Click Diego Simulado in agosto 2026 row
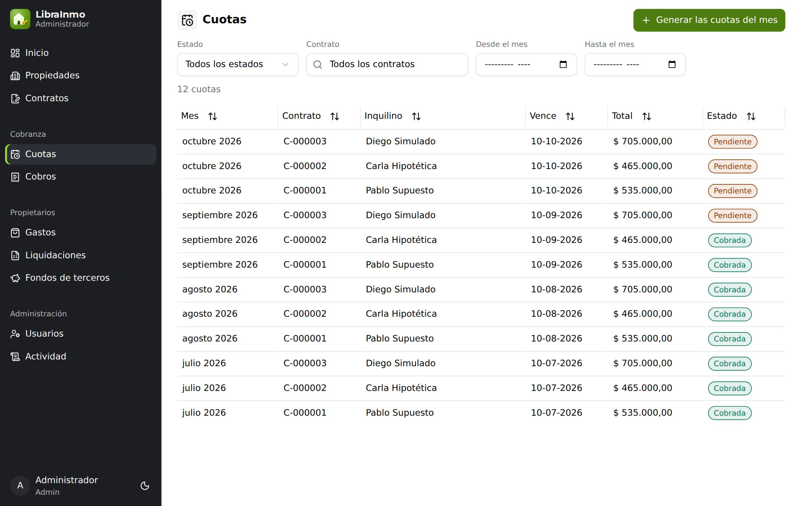The image size is (810, 506). click(400, 289)
